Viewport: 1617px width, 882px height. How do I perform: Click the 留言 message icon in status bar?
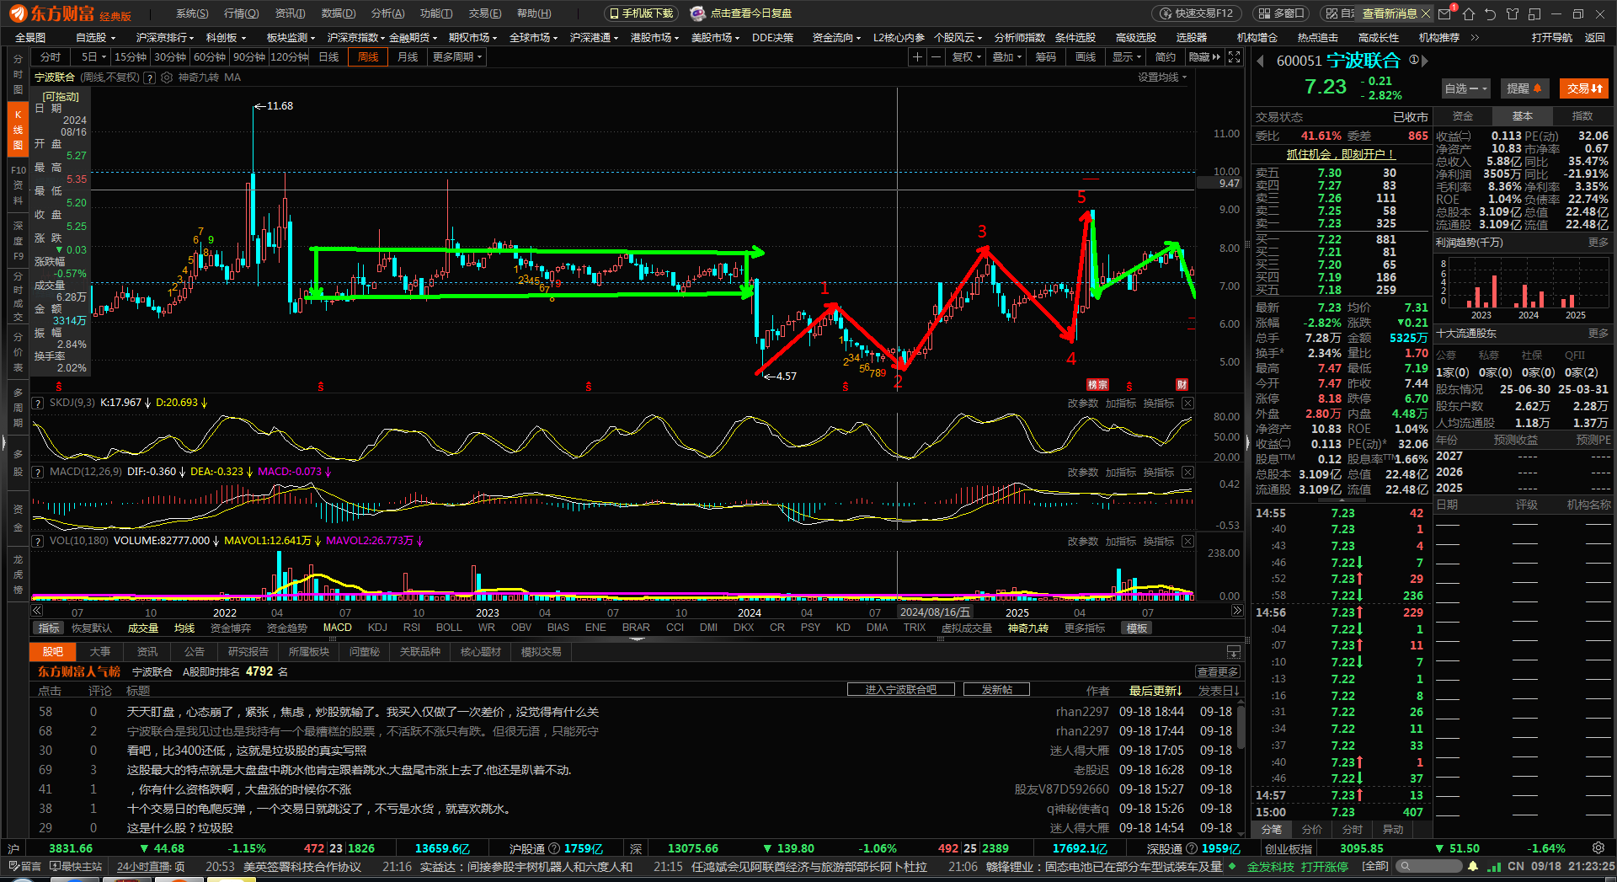[x=24, y=866]
